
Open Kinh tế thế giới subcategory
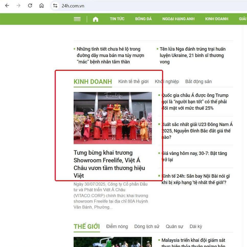pos(133,82)
